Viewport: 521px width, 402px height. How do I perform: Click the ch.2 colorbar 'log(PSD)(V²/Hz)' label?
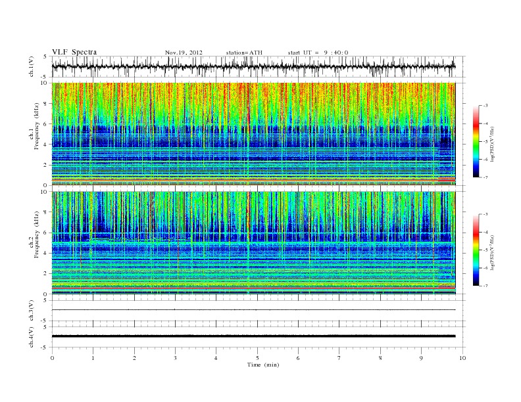point(492,252)
